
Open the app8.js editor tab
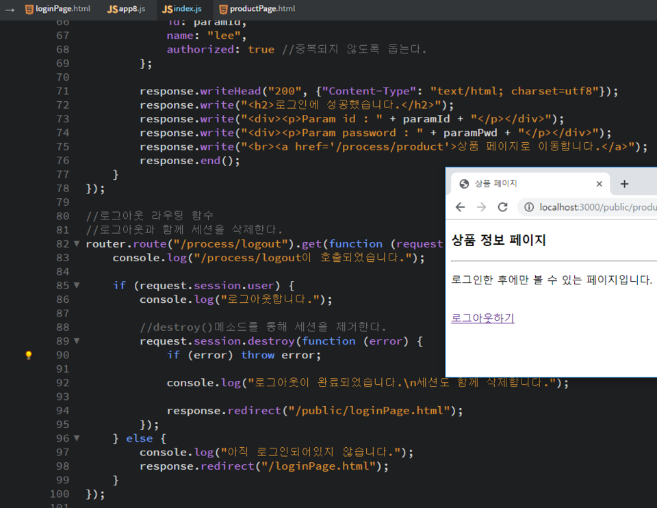click(126, 9)
